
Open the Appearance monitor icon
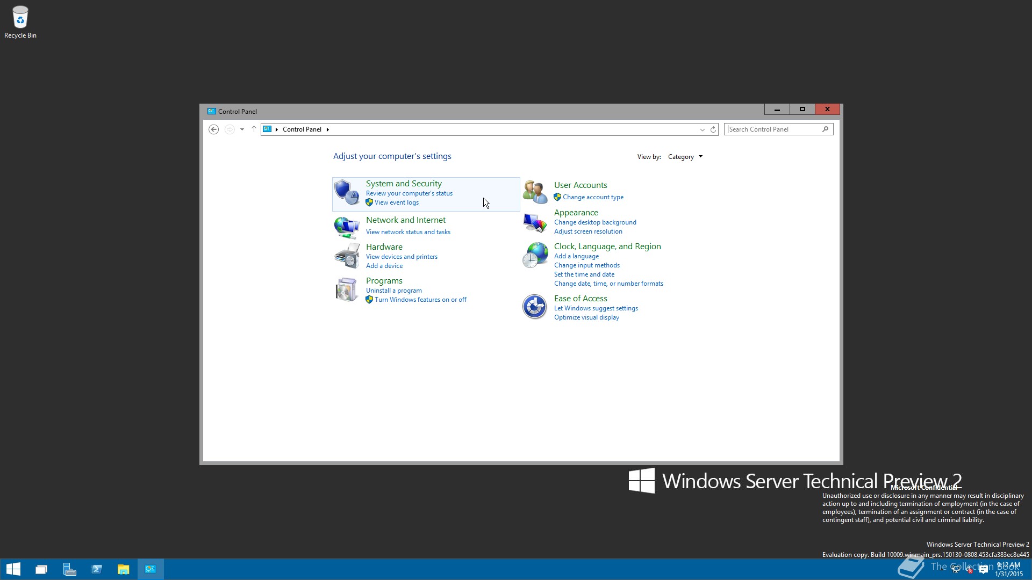535,222
